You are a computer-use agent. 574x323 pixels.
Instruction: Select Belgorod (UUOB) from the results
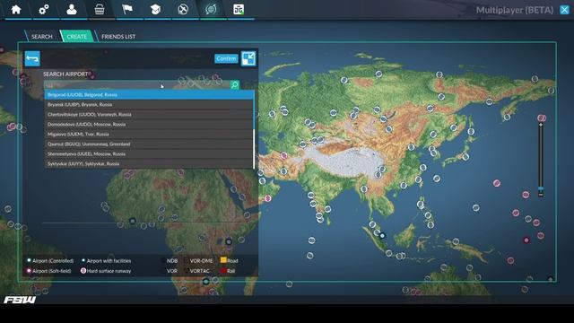[149, 95]
